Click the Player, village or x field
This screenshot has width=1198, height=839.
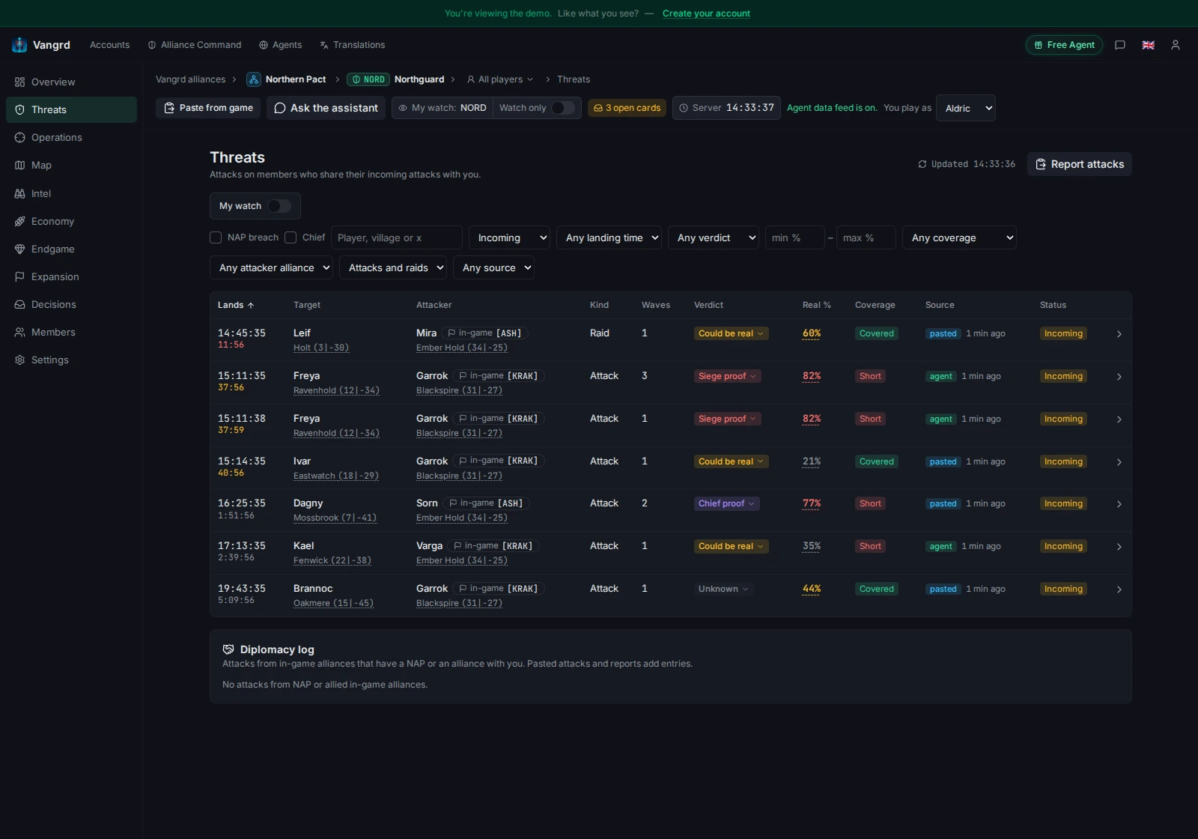[397, 237]
